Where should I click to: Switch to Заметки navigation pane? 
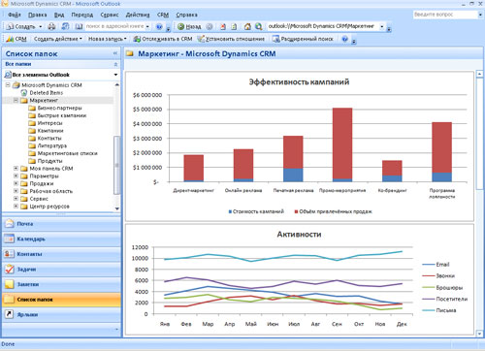pyautogui.click(x=61, y=284)
